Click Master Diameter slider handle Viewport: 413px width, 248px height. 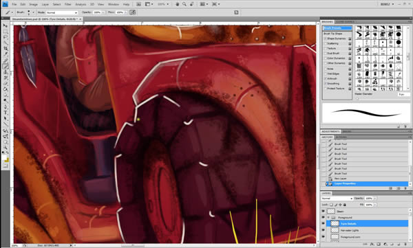click(x=357, y=99)
